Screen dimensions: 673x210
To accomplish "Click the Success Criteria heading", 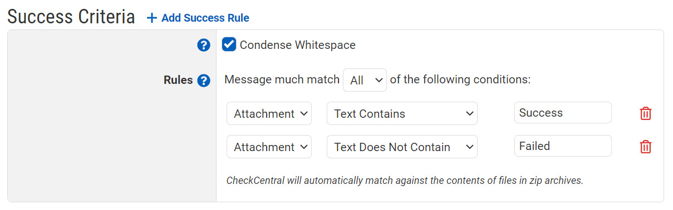I will point(71,17).
